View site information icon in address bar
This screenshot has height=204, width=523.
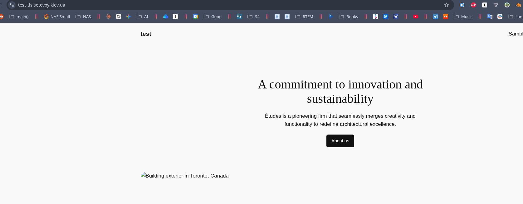point(12,5)
